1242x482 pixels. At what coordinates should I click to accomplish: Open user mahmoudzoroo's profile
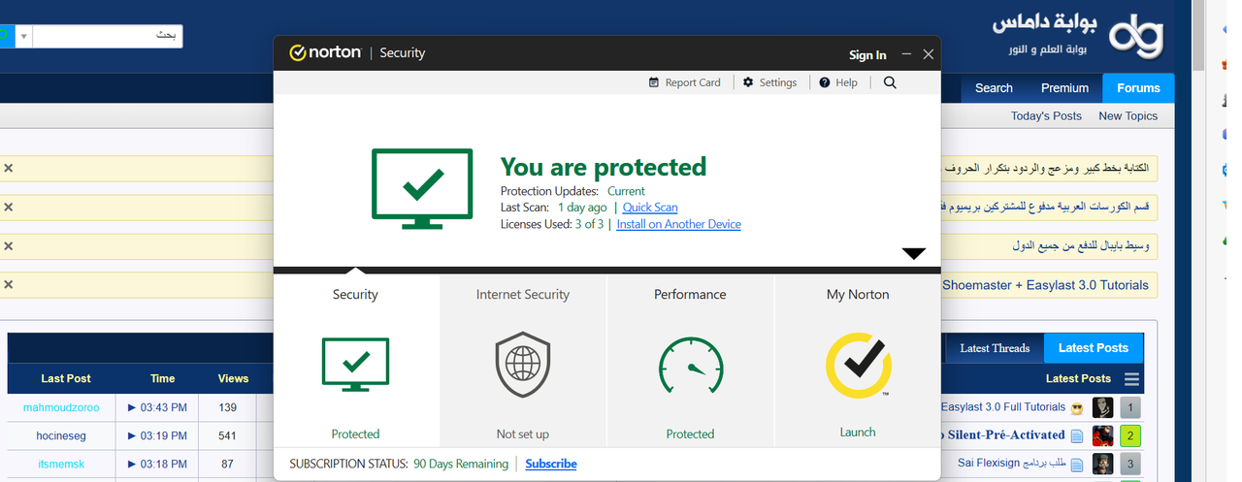[61, 407]
